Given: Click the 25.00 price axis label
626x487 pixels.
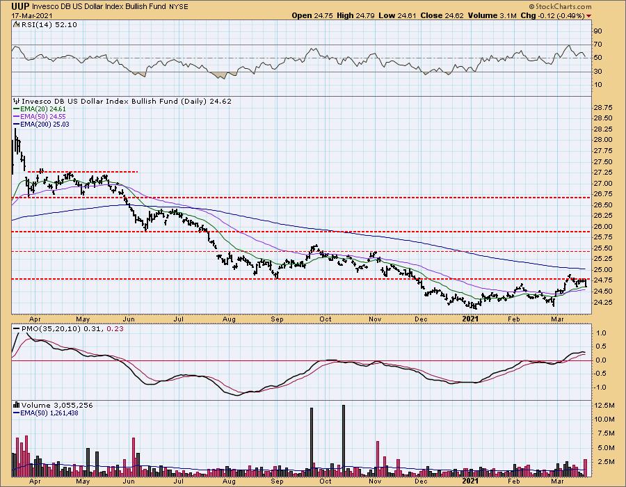Looking at the screenshot, I should pos(603,269).
